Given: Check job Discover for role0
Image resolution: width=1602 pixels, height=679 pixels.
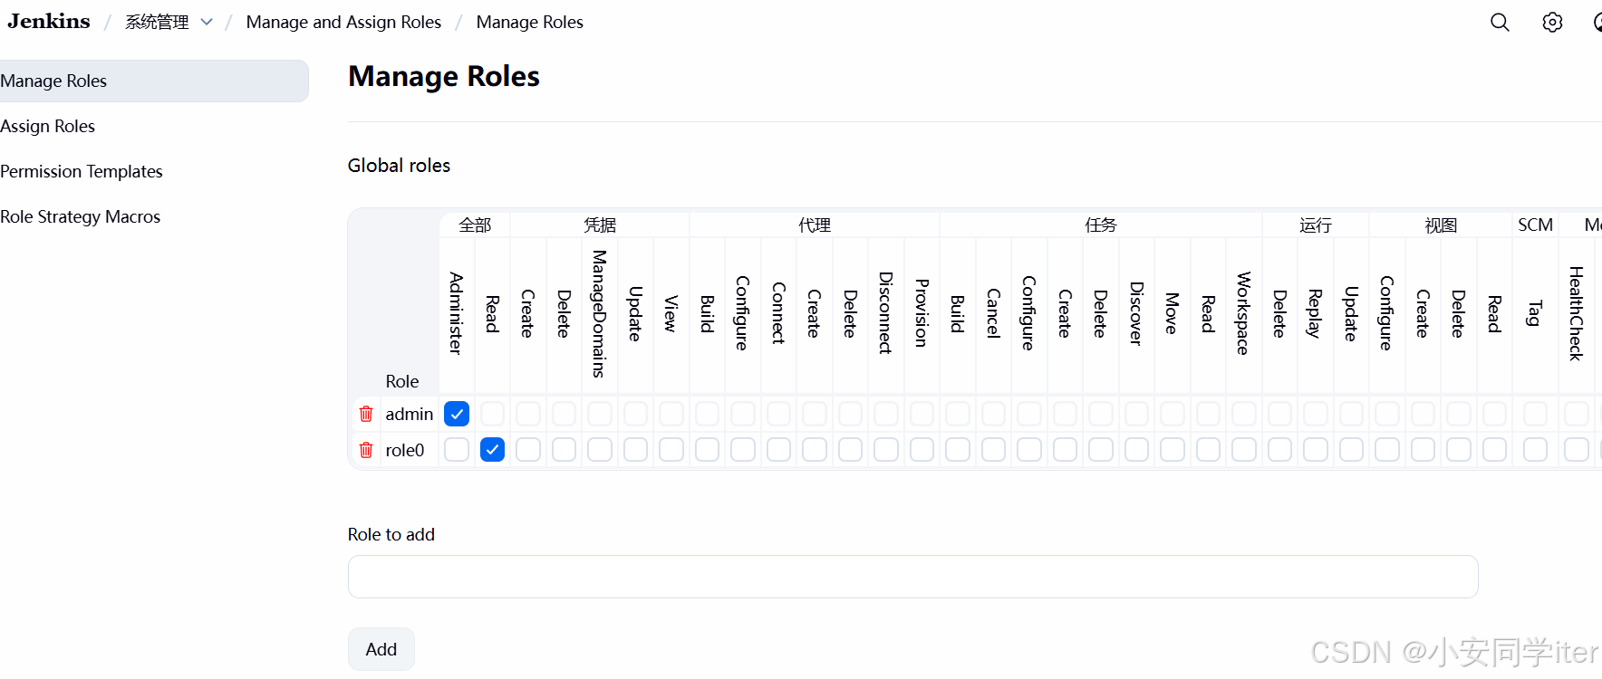Looking at the screenshot, I should tap(1136, 450).
